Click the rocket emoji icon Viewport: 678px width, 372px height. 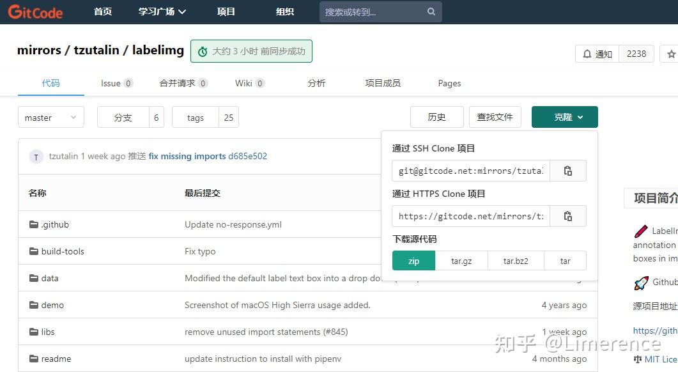641,283
